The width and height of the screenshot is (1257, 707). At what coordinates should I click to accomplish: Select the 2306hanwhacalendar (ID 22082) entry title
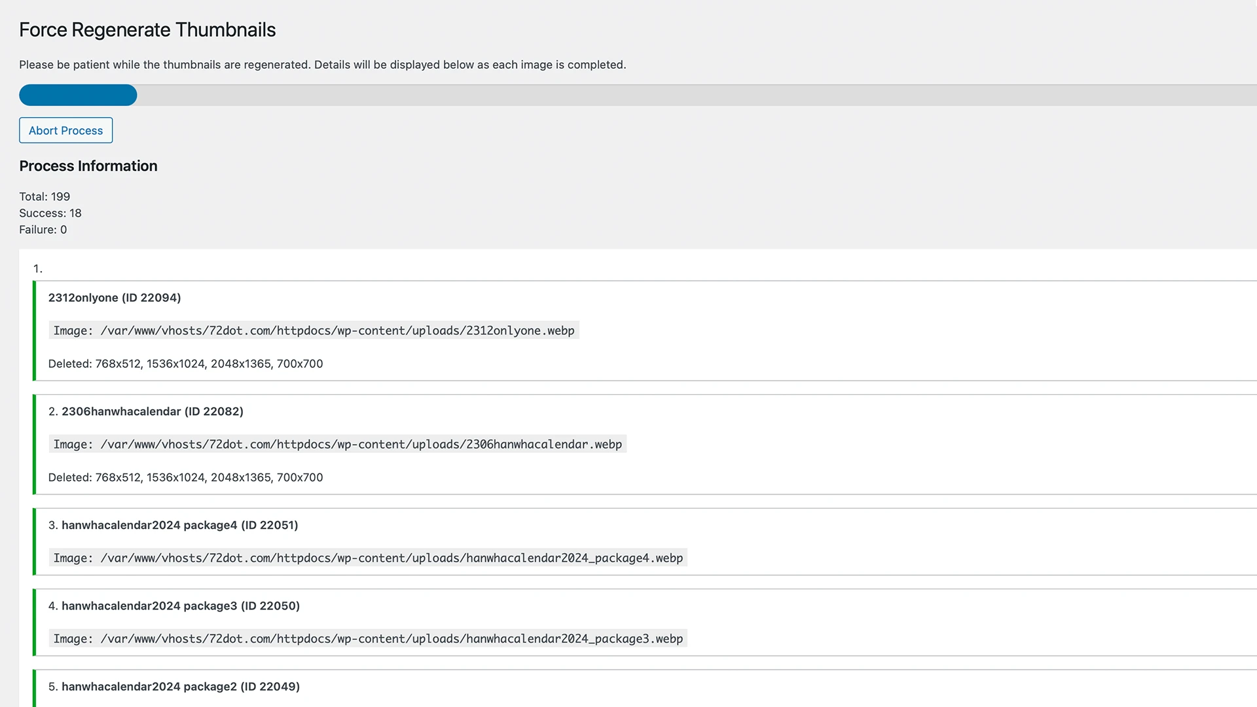click(x=152, y=412)
